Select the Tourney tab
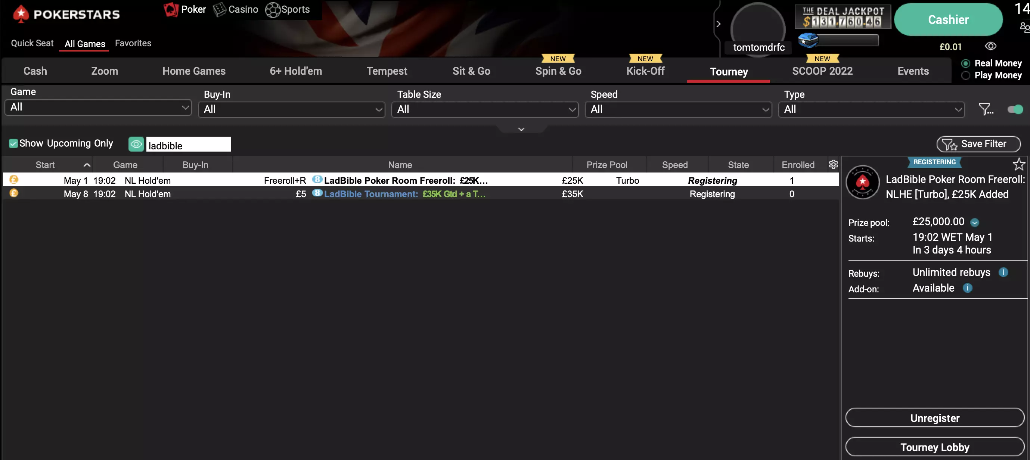 point(729,71)
